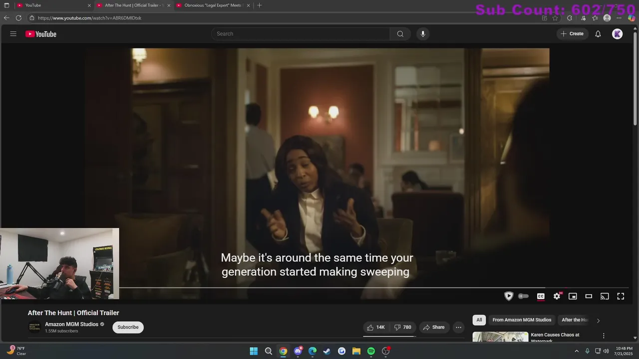Open File Explorer from taskbar

point(356,351)
